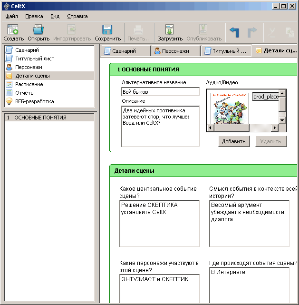Minimize the CeltX window

276,6
